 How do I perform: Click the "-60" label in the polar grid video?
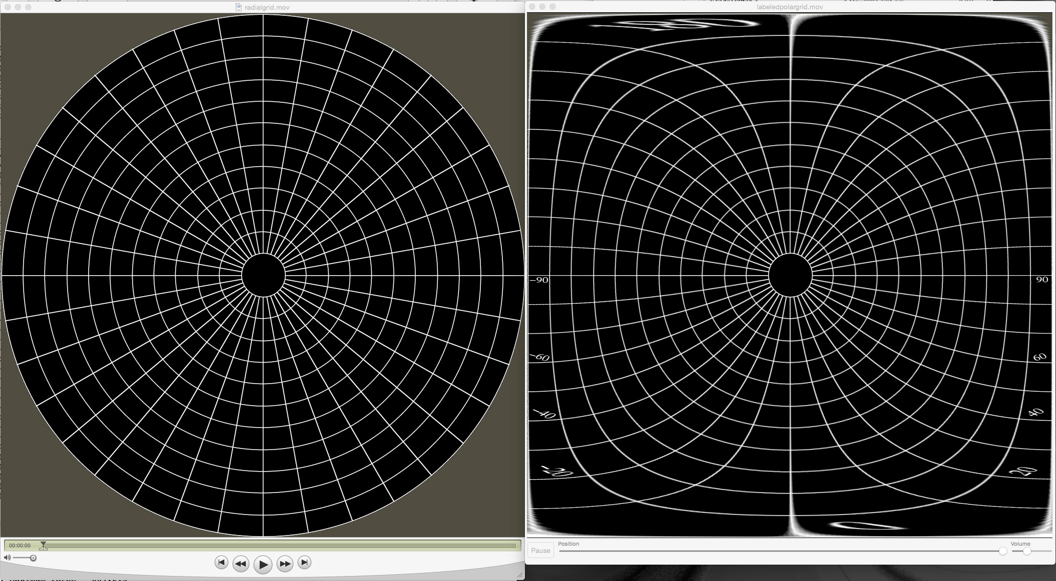tap(540, 356)
